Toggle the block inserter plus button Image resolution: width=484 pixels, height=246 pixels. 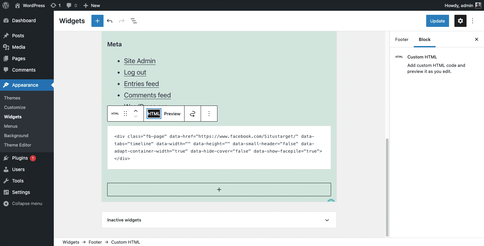tap(97, 21)
